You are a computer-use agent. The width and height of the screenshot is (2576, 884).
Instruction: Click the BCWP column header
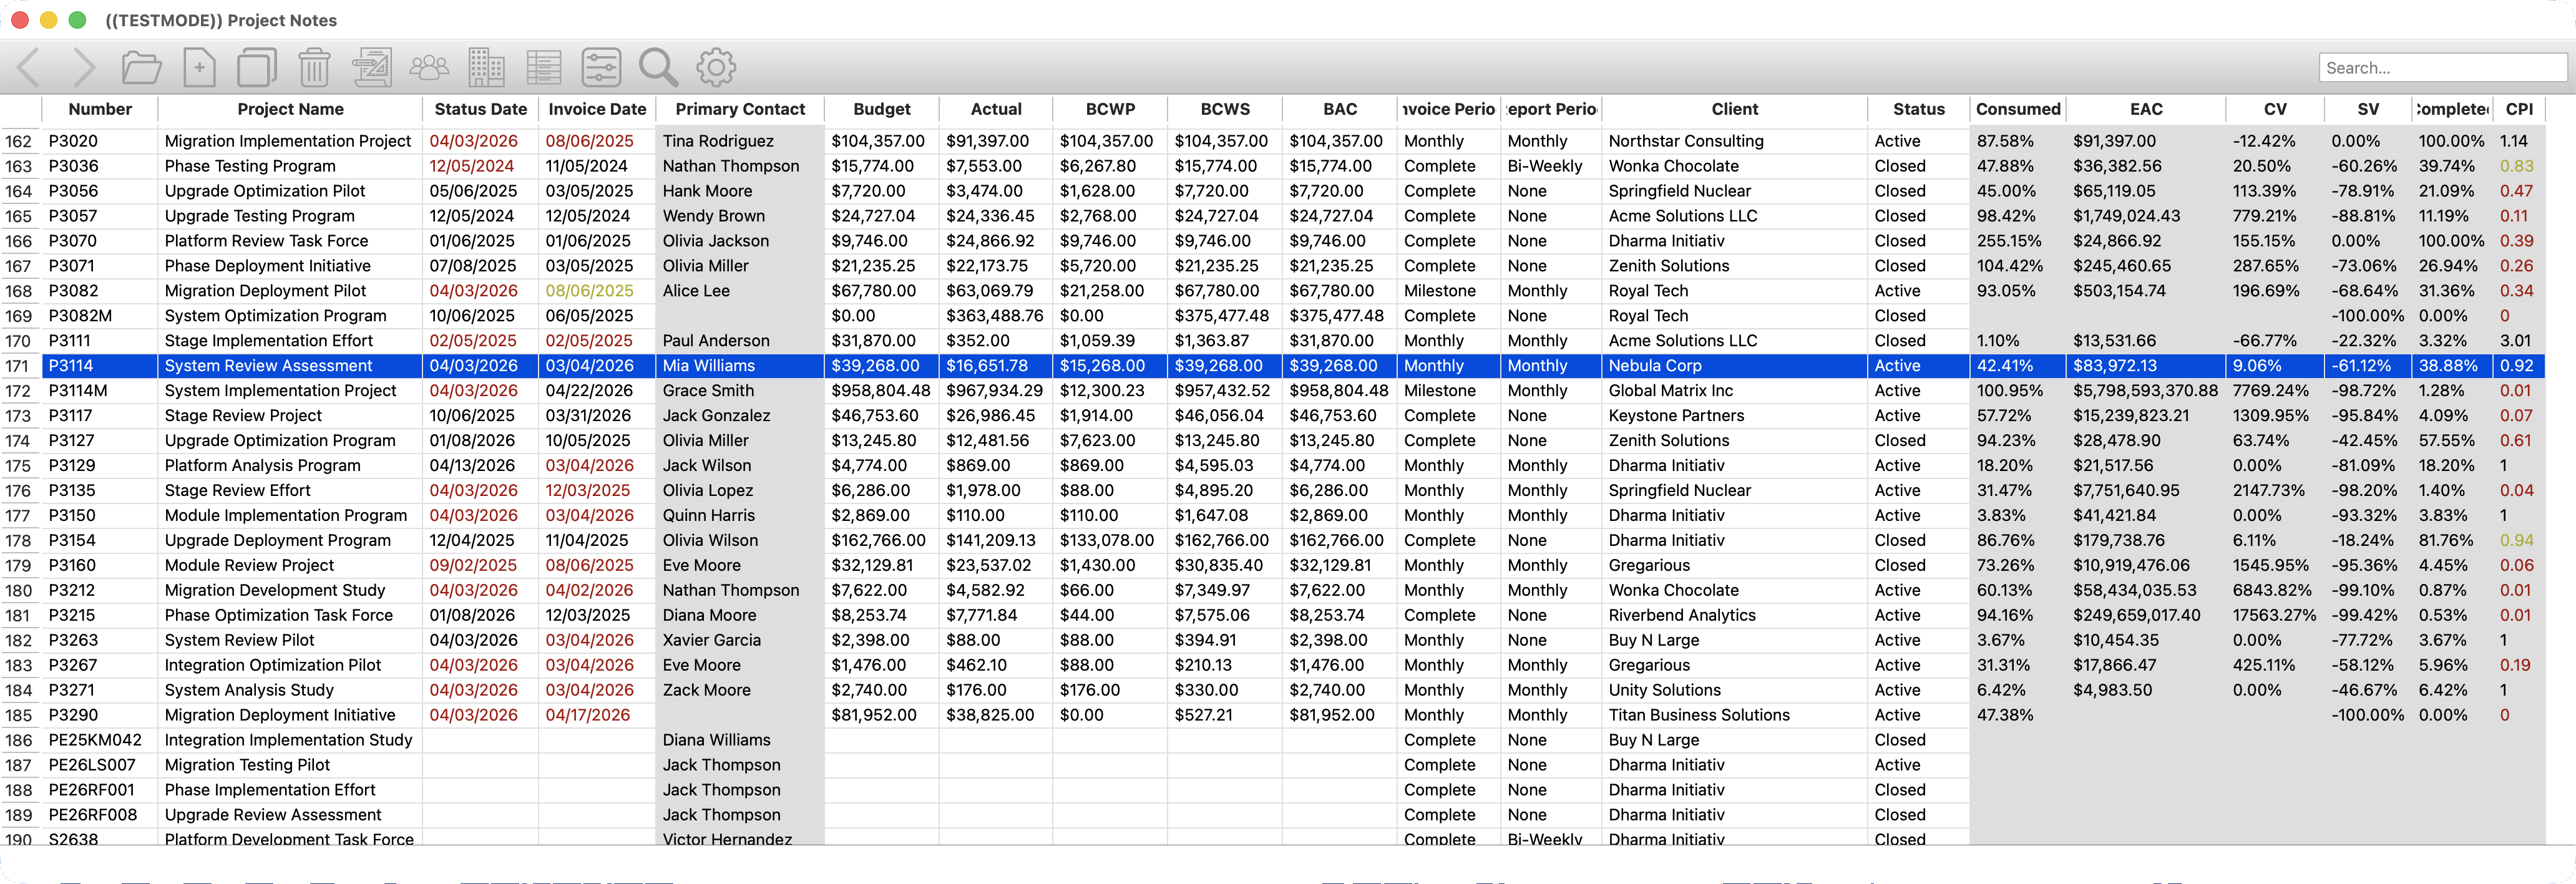(1110, 109)
